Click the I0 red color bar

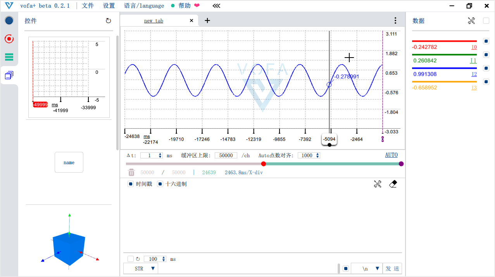pos(444,41)
